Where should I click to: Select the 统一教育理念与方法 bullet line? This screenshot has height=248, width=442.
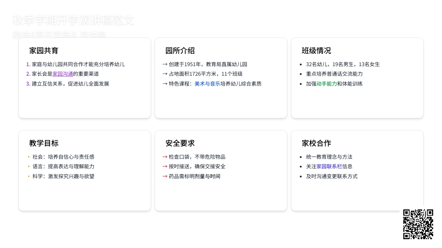coord(329,157)
